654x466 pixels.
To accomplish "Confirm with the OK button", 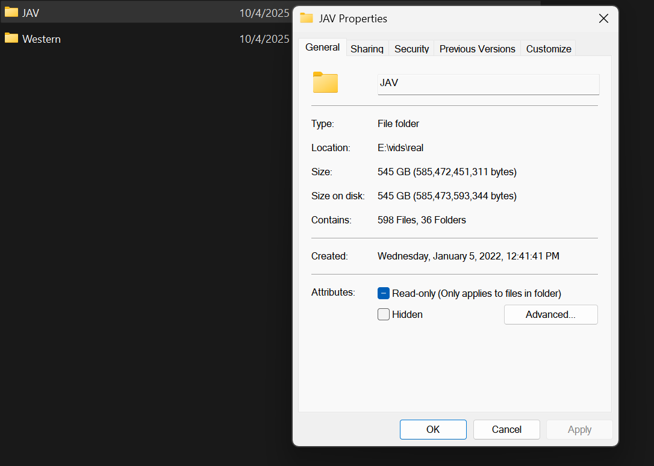I will coord(433,429).
